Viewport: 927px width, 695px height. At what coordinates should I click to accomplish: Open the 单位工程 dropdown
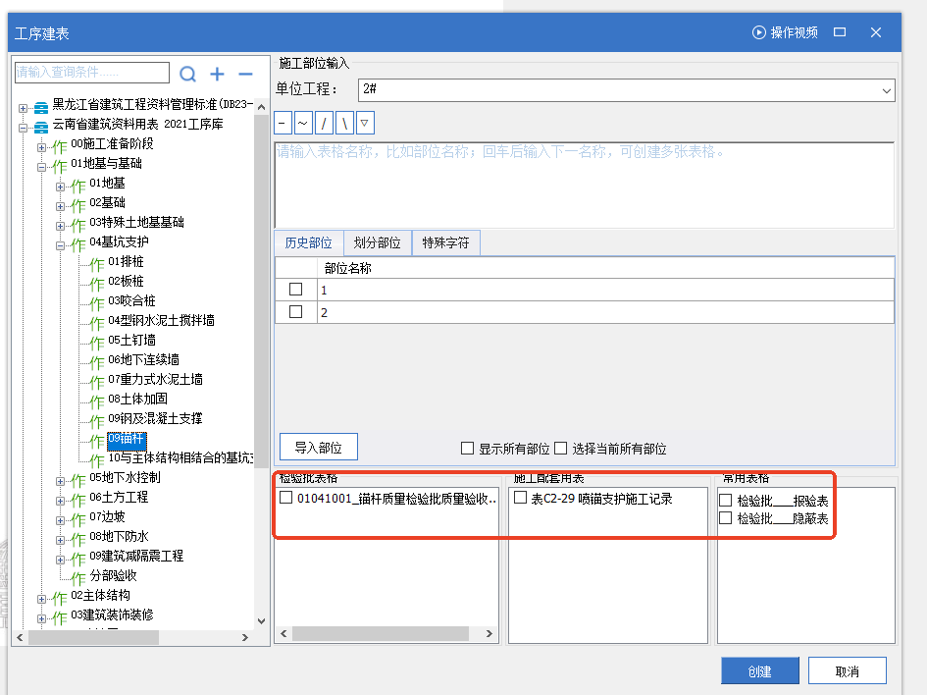[886, 90]
